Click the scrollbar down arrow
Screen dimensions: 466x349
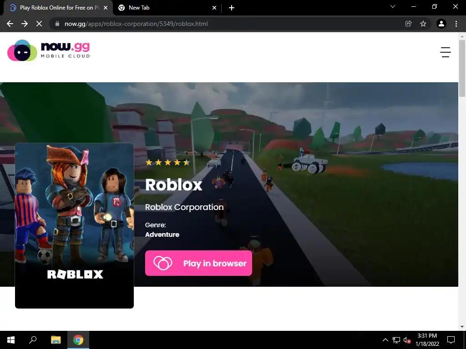coord(462,327)
